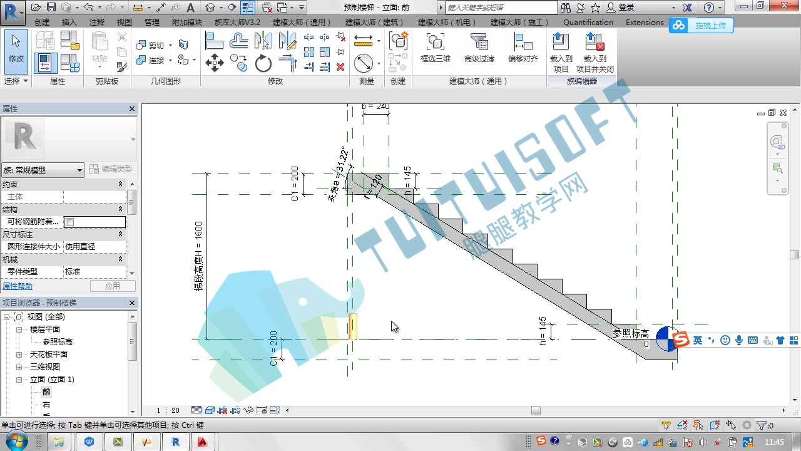
Task: Click the Close Hidden Windows icon
Action: pyautogui.click(x=267, y=8)
